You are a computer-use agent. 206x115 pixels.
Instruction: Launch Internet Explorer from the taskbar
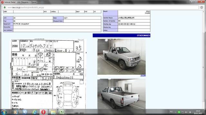(x=34, y=112)
